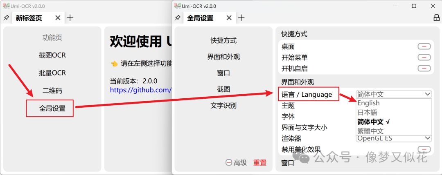The height and width of the screenshot is (175, 442).
Task: Click the pin icon in the right window tab bar
Action: pyautogui.click(x=178, y=18)
